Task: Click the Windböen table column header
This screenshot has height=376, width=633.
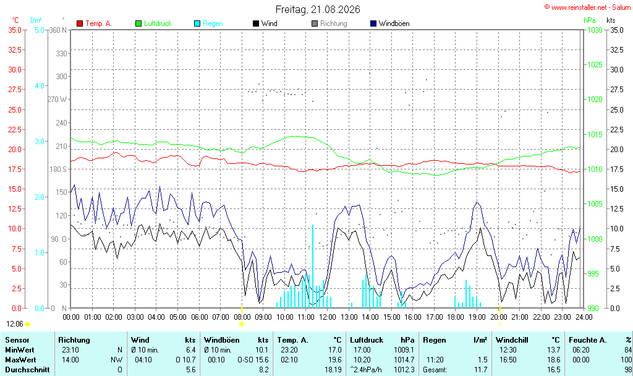Action: coord(222,340)
